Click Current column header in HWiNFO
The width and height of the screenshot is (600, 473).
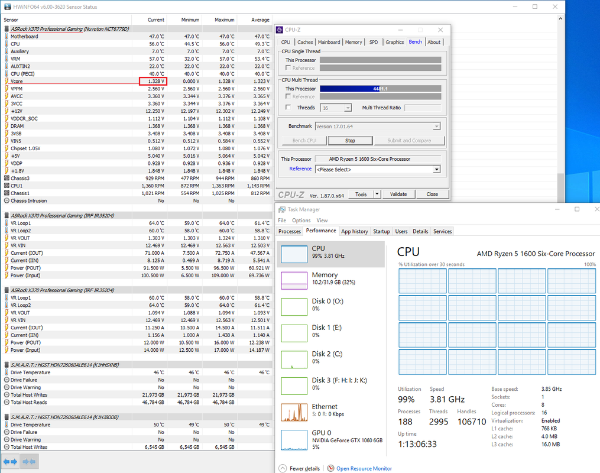coord(149,20)
